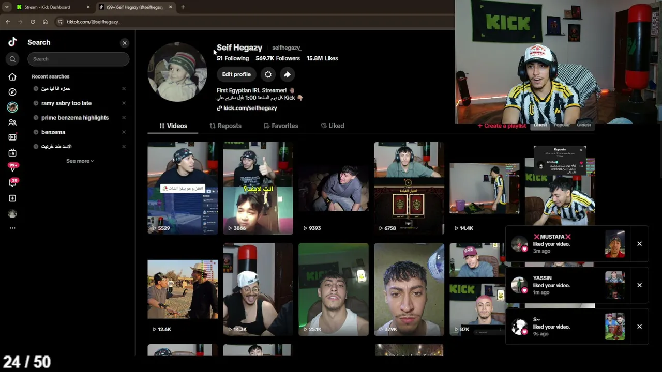The height and width of the screenshot is (372, 662).
Task: Open the video with 25.1K views
Action: click(x=334, y=289)
